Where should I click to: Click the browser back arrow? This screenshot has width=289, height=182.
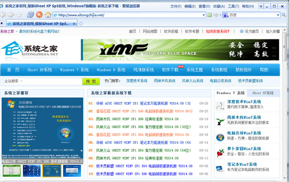[x=2, y=15]
